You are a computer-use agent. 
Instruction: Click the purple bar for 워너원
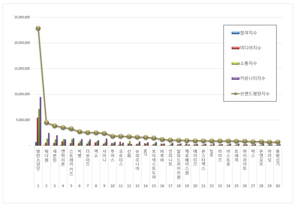49,139
